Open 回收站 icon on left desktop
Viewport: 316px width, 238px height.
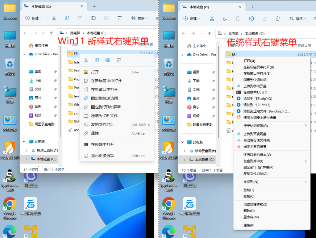click(10, 67)
